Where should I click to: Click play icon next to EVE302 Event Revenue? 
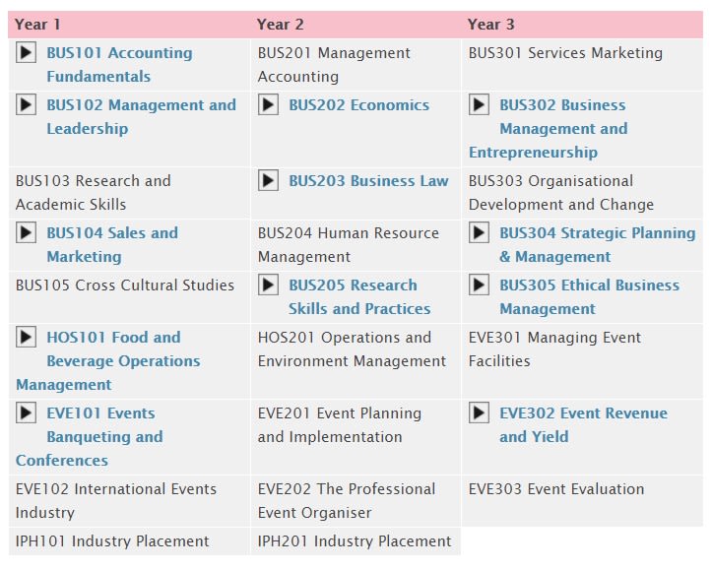479,412
